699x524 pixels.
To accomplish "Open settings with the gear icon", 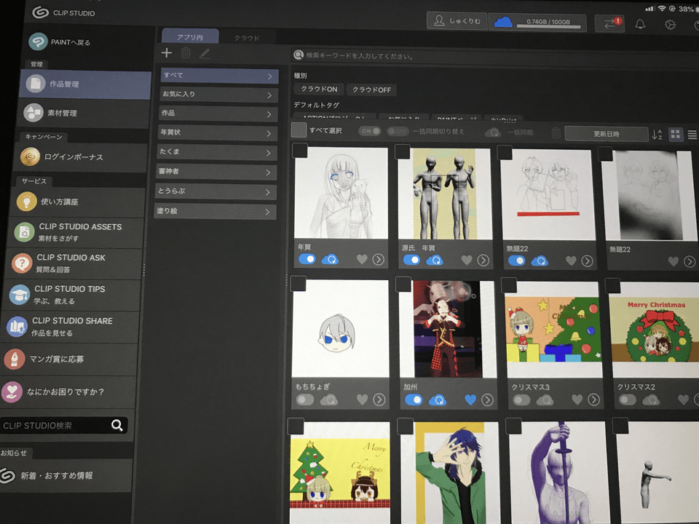I will click(669, 24).
